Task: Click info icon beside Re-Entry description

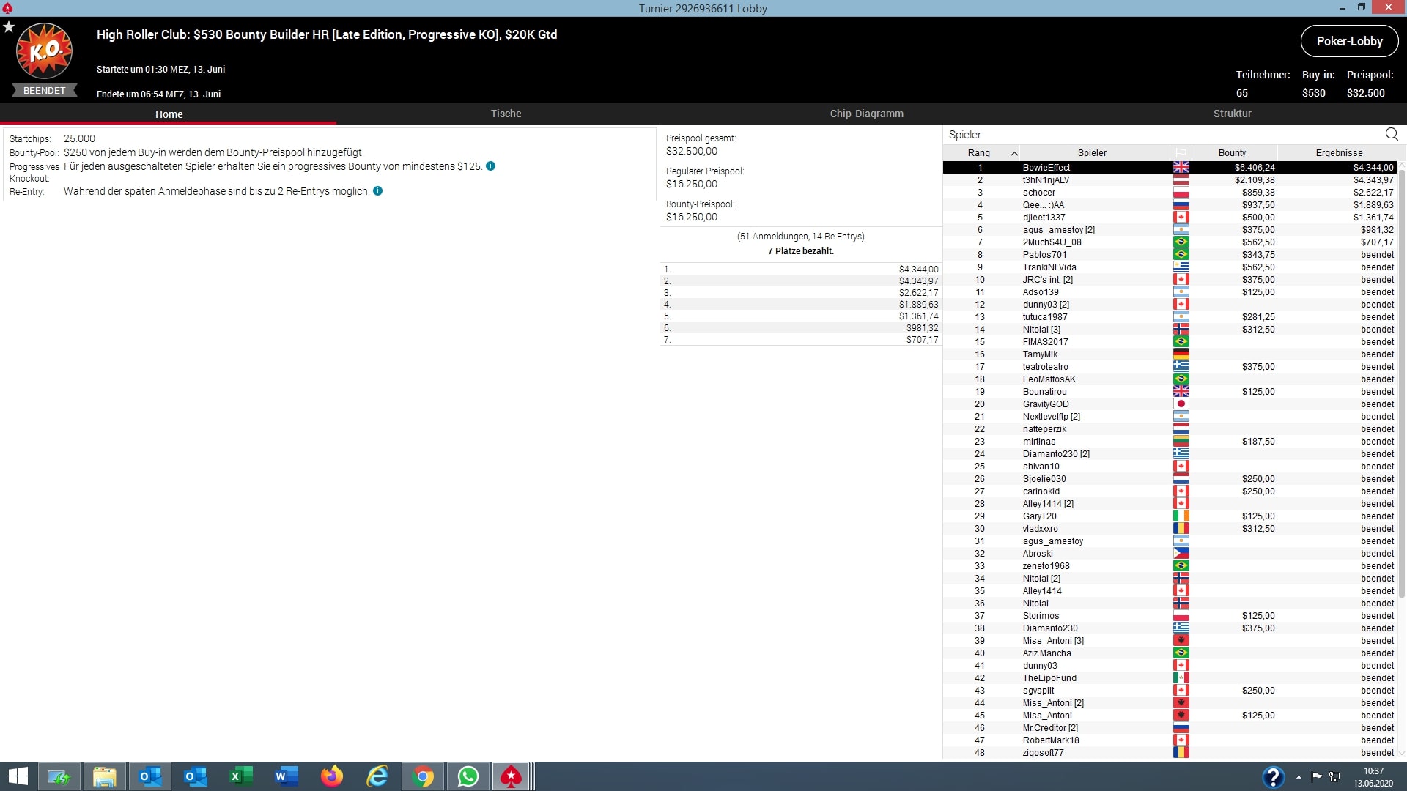Action: (378, 191)
